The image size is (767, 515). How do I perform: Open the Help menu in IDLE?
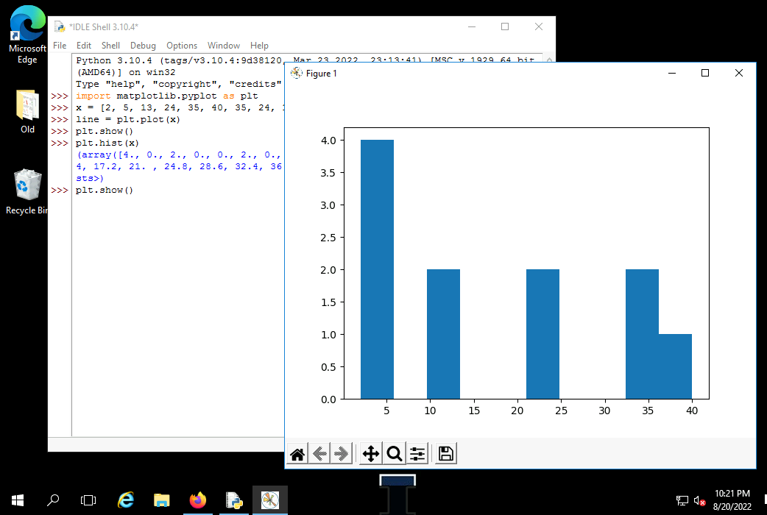tap(259, 46)
